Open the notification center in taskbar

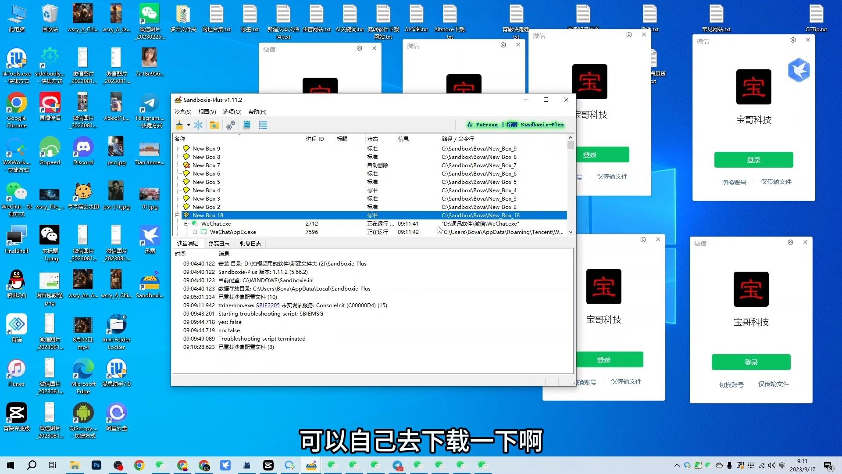tap(828, 466)
